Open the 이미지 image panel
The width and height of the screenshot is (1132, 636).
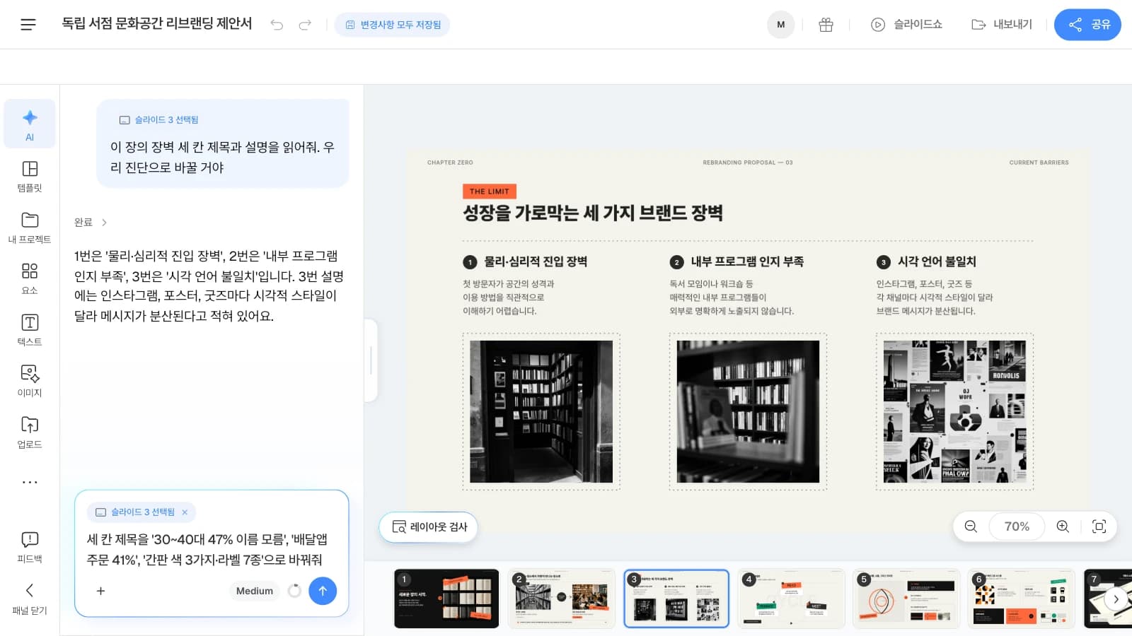[30, 381]
